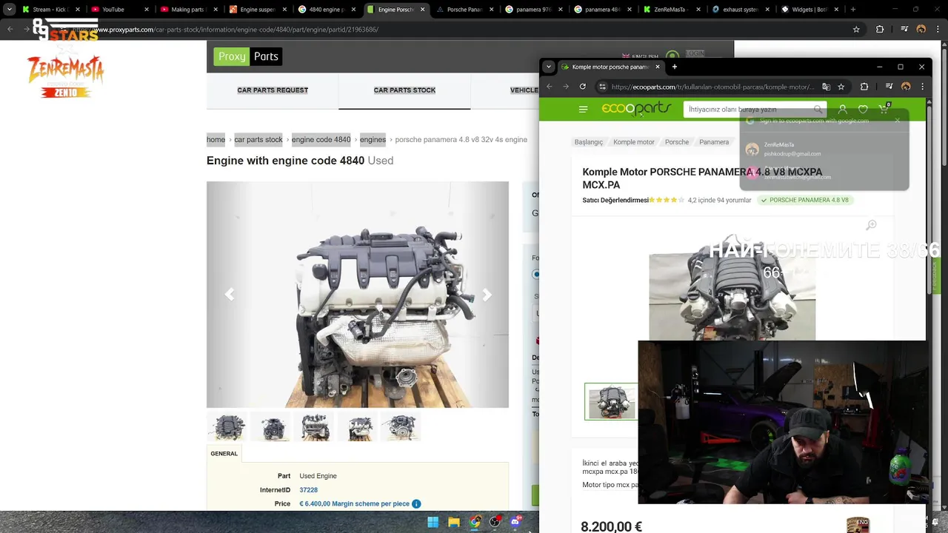Open the profile avatar in ecooparts window
Viewport: 948px width, 533px height.
[x=906, y=87]
